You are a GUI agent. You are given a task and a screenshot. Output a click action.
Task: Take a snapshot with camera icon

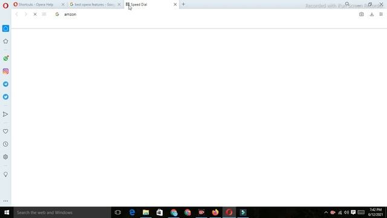(362, 15)
